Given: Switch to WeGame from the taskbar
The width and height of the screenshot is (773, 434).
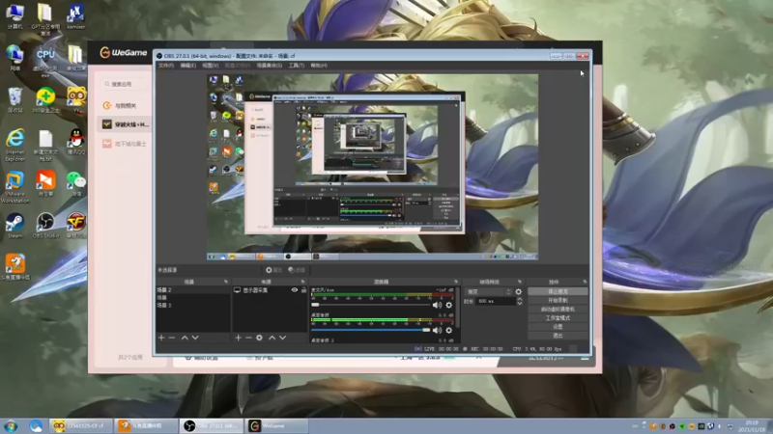Looking at the screenshot, I should (x=276, y=425).
